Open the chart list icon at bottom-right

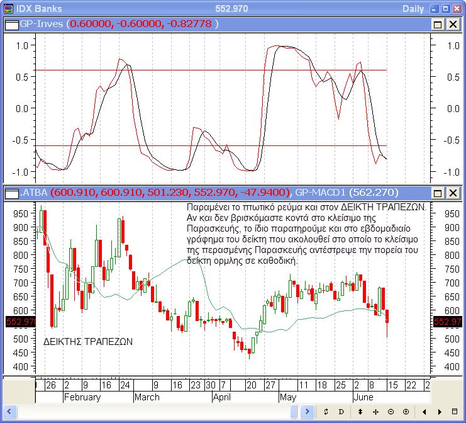(455, 412)
